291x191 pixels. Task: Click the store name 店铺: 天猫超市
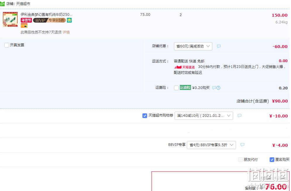(18, 4)
